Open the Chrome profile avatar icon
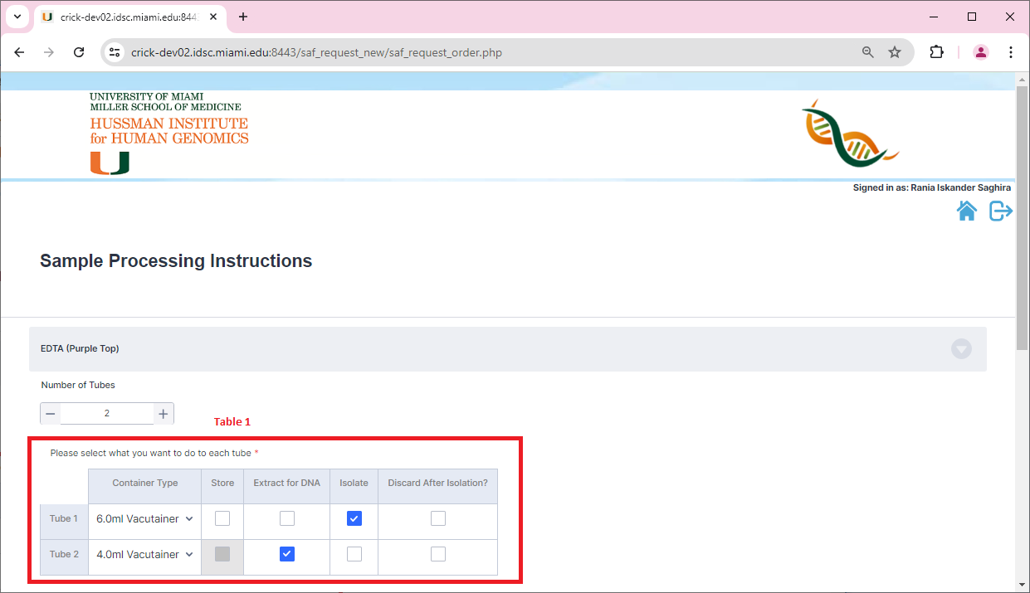 coord(981,52)
